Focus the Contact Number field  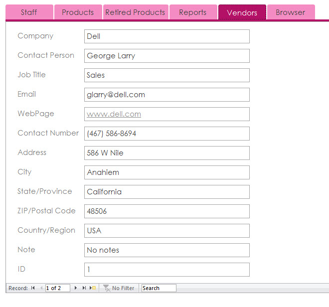[166, 134]
